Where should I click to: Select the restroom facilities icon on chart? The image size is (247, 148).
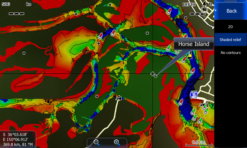(x=194, y=94)
